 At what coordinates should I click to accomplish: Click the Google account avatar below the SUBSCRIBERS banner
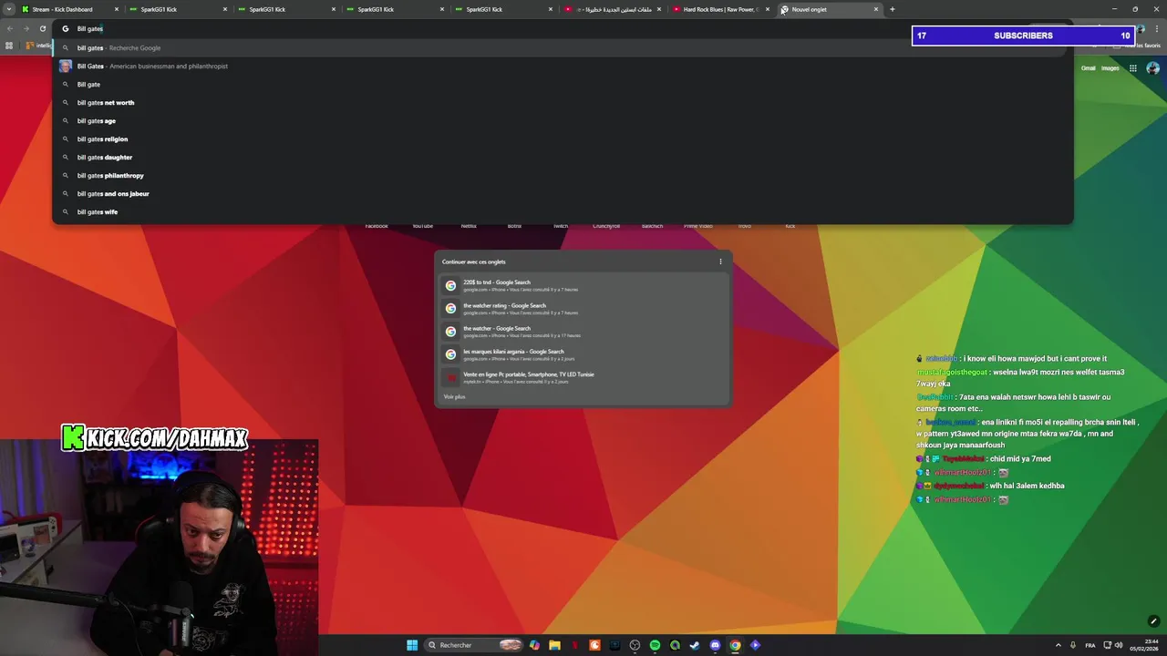click(1153, 68)
